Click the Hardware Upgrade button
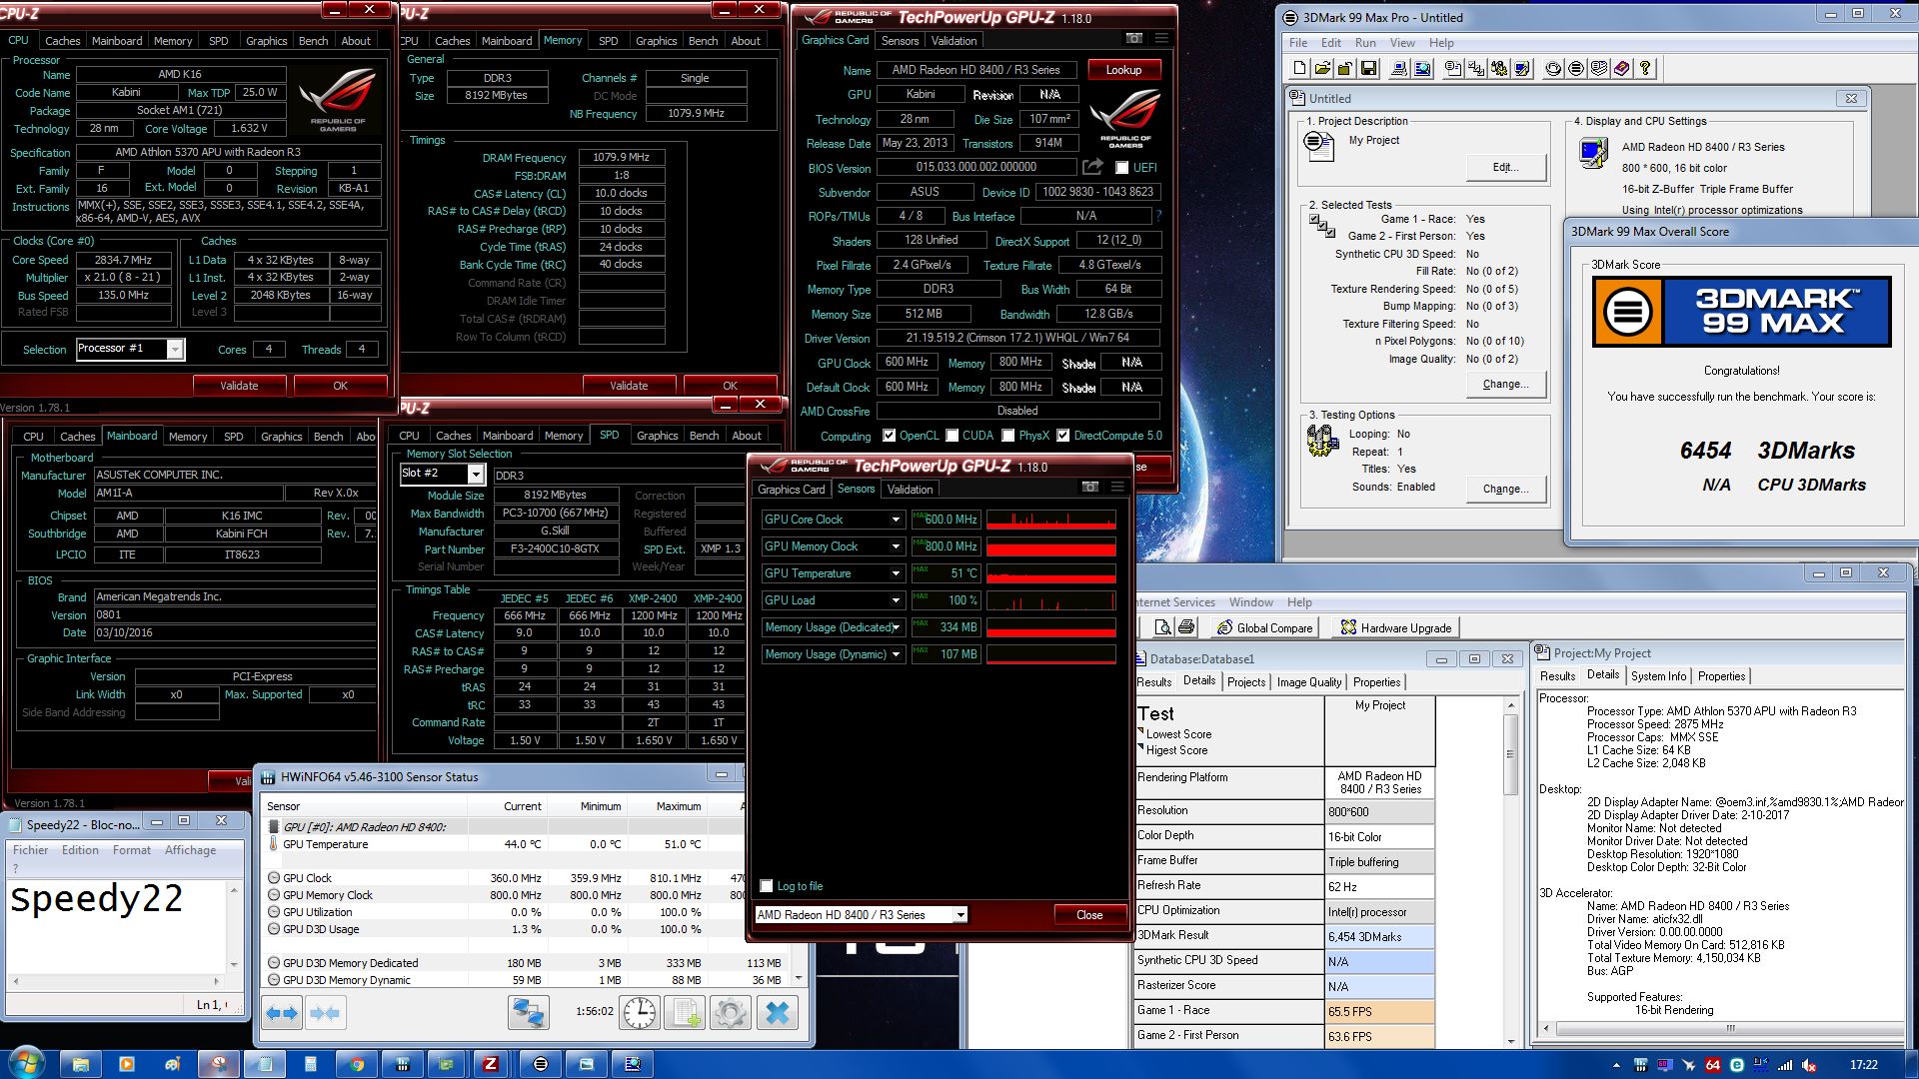 coord(1395,627)
